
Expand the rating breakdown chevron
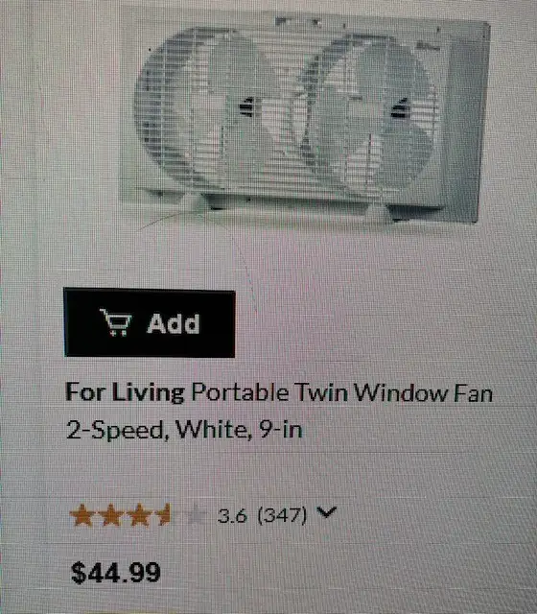point(326,512)
